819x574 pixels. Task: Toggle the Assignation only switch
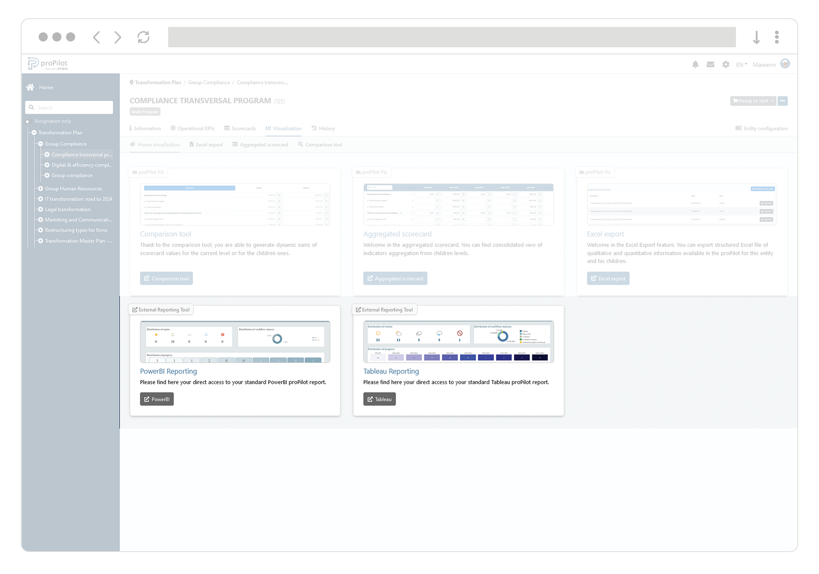tap(28, 121)
